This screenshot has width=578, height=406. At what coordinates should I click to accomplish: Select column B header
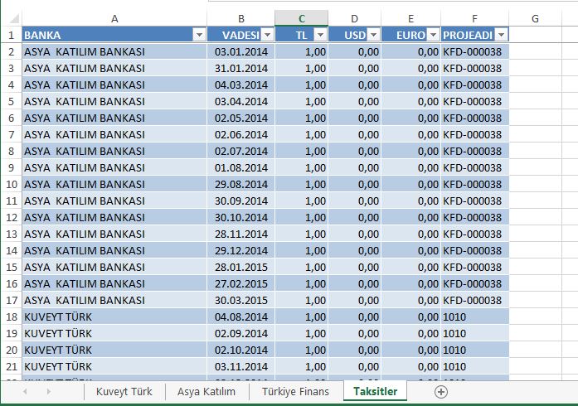tap(241, 18)
